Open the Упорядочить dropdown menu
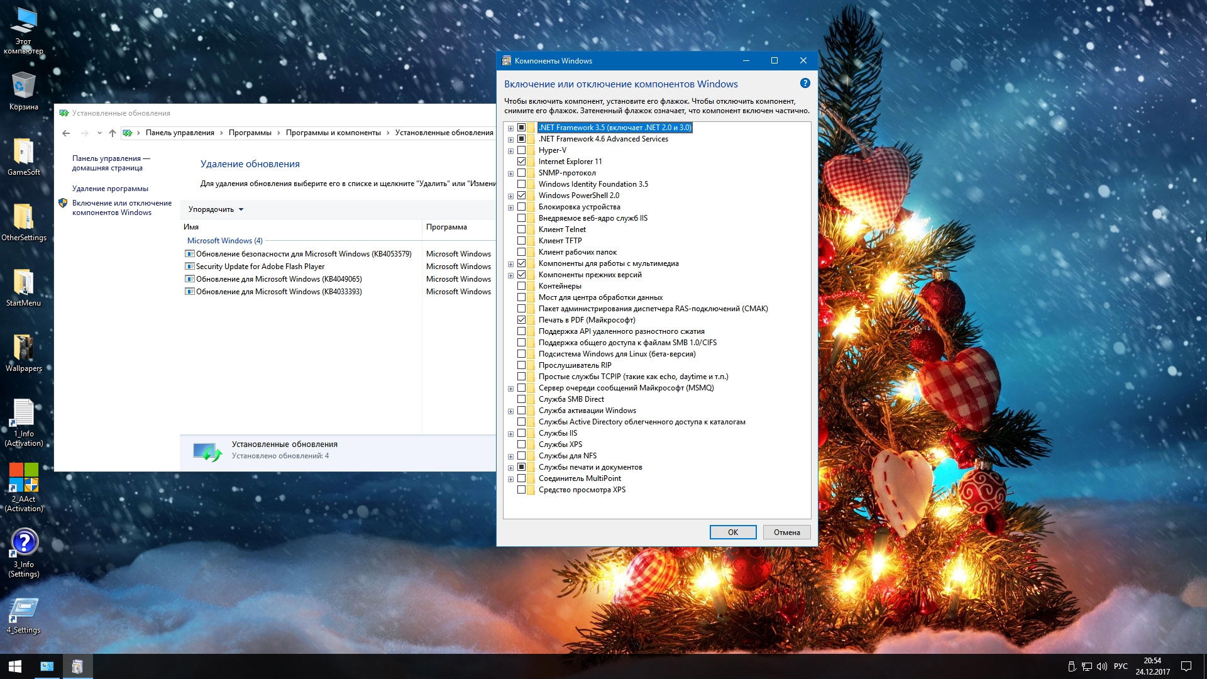This screenshot has width=1207, height=679. tap(216, 209)
